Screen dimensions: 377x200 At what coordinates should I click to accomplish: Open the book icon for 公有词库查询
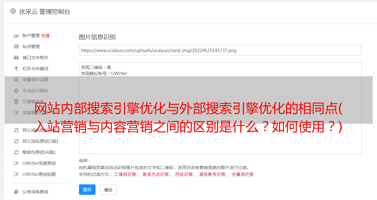(x=16, y=192)
